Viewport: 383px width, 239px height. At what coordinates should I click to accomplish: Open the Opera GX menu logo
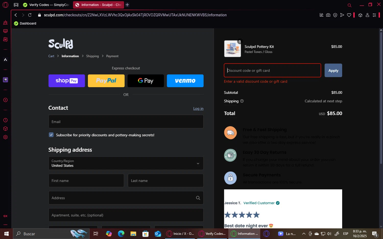[x=5, y=5]
